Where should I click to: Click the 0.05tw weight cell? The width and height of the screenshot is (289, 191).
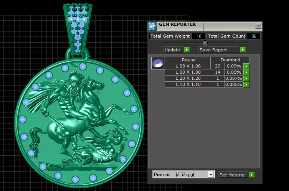pyautogui.click(x=234, y=72)
